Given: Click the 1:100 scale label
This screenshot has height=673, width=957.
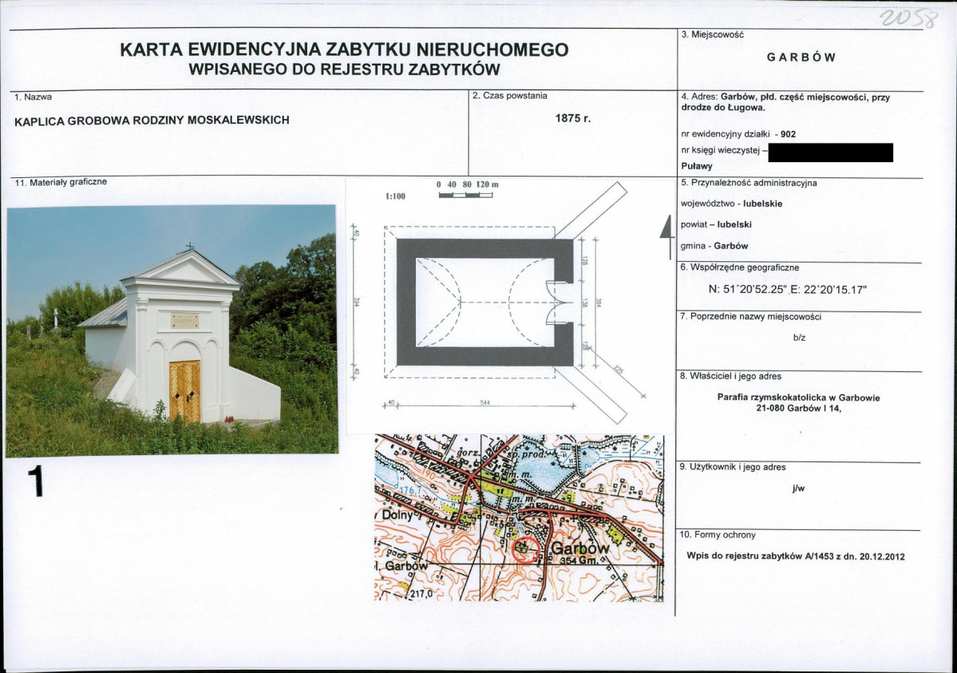Looking at the screenshot, I should [396, 196].
